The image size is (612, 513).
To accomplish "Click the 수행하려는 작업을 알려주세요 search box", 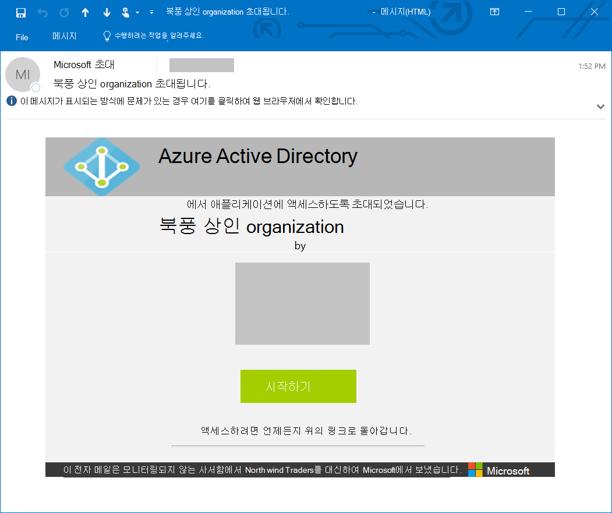I will click(x=159, y=36).
